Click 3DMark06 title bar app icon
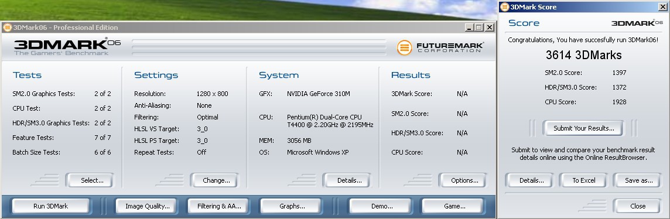Image resolution: width=670 pixels, height=219 pixels. (7, 28)
